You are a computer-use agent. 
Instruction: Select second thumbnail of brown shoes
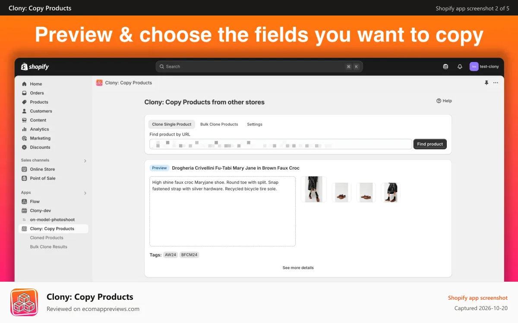pos(341,193)
